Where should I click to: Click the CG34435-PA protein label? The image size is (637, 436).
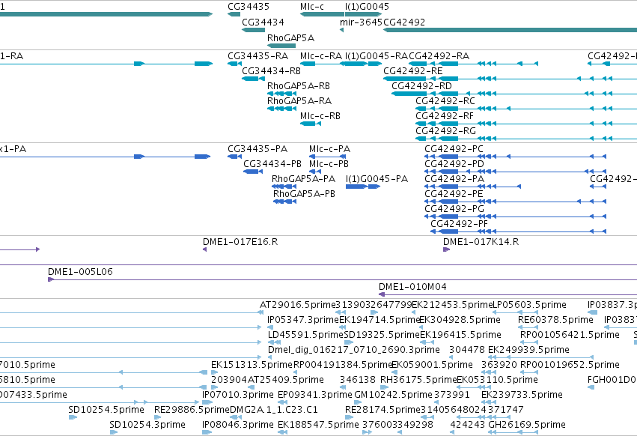(x=257, y=149)
